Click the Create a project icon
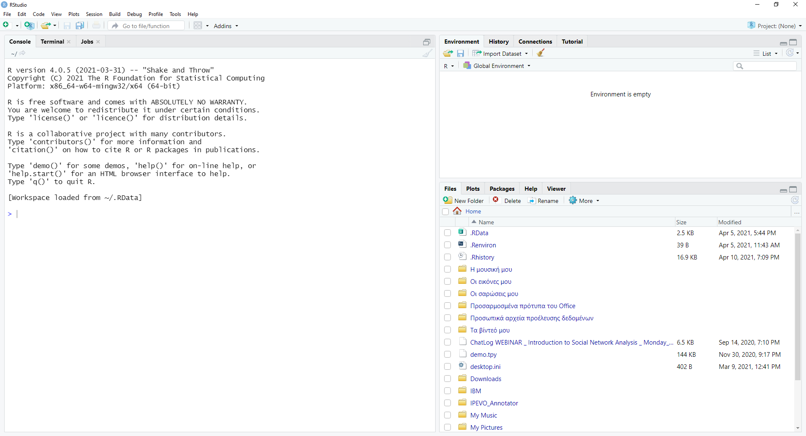The image size is (806, 436). [x=29, y=26]
